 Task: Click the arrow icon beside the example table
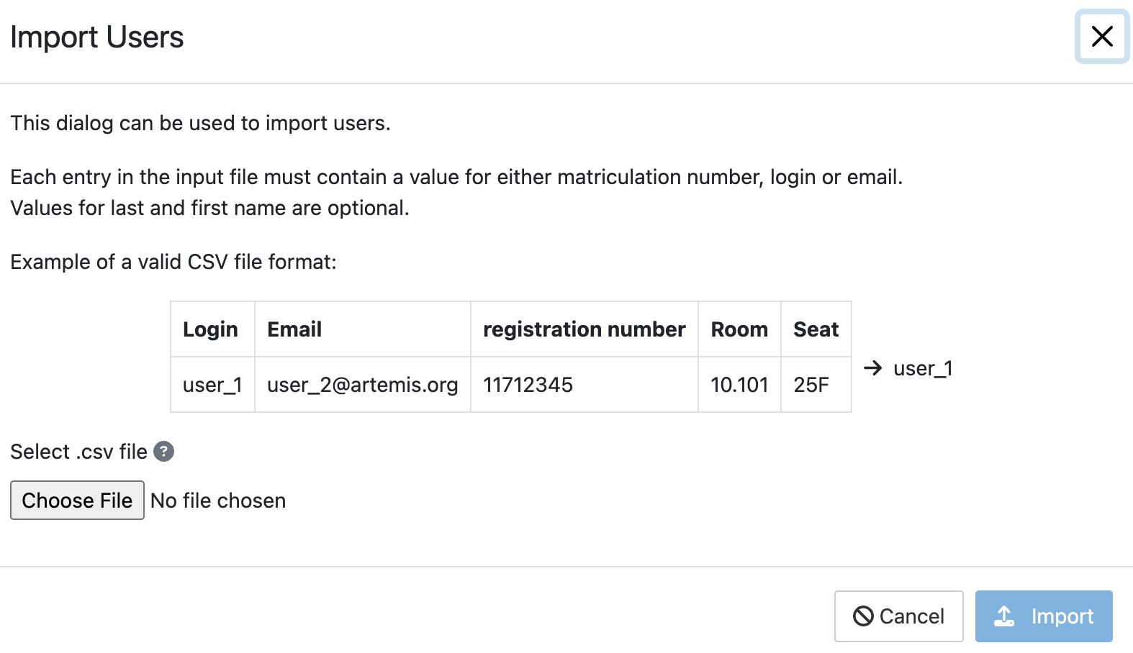(873, 368)
